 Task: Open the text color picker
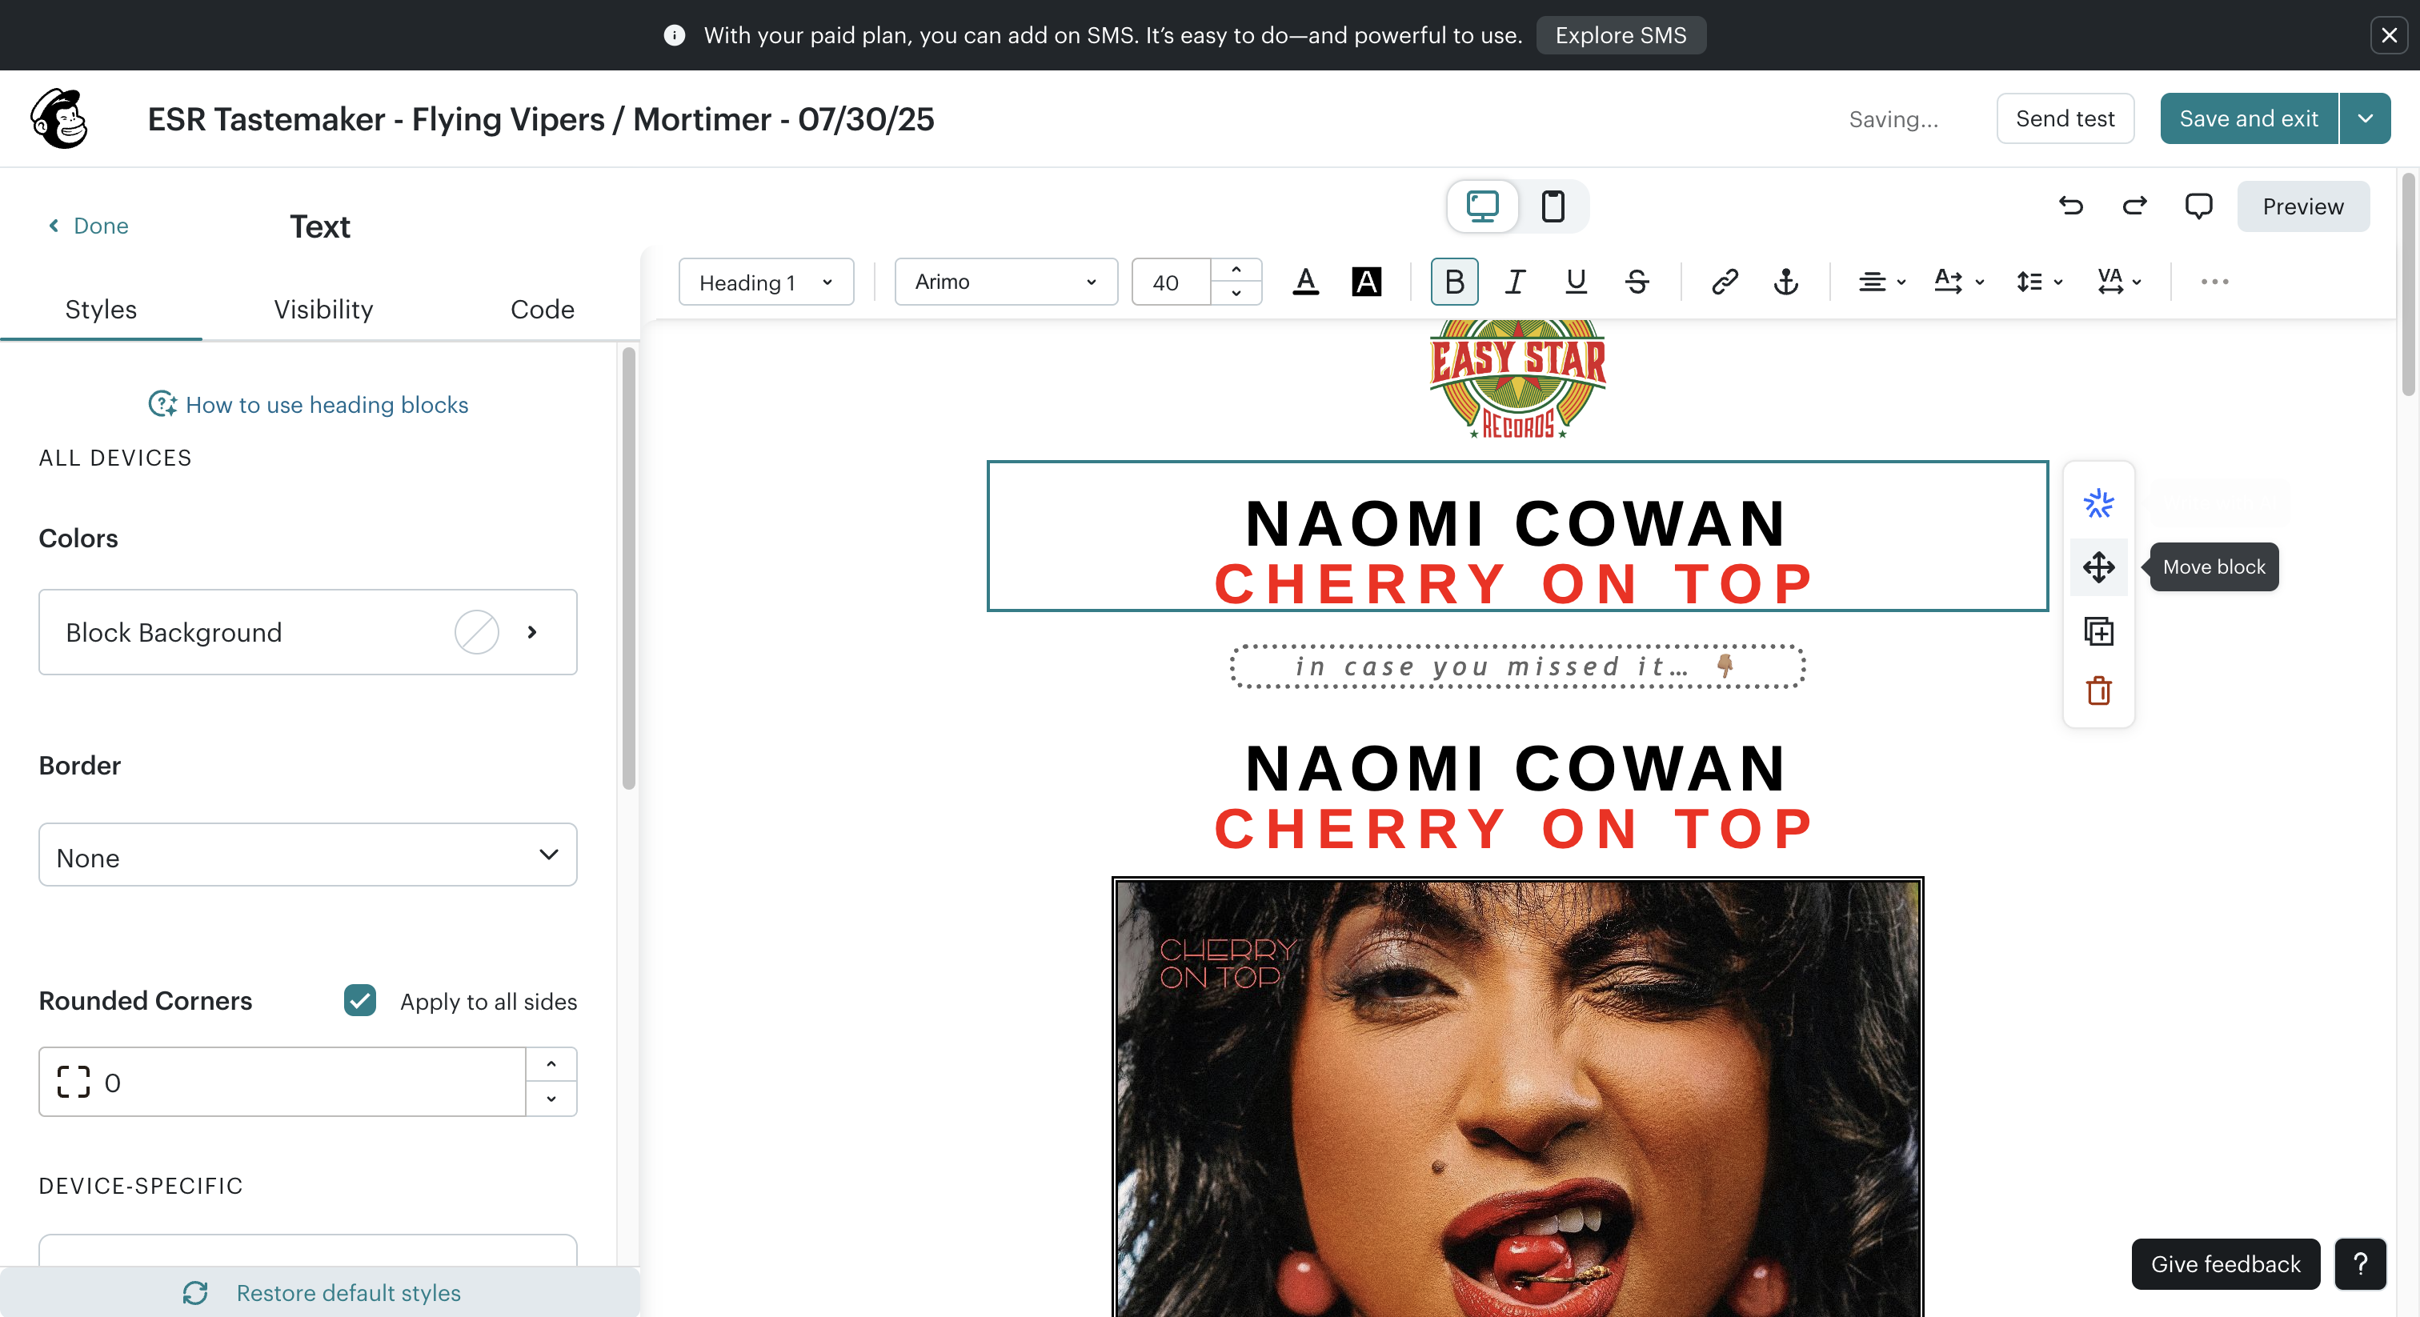[1306, 282]
